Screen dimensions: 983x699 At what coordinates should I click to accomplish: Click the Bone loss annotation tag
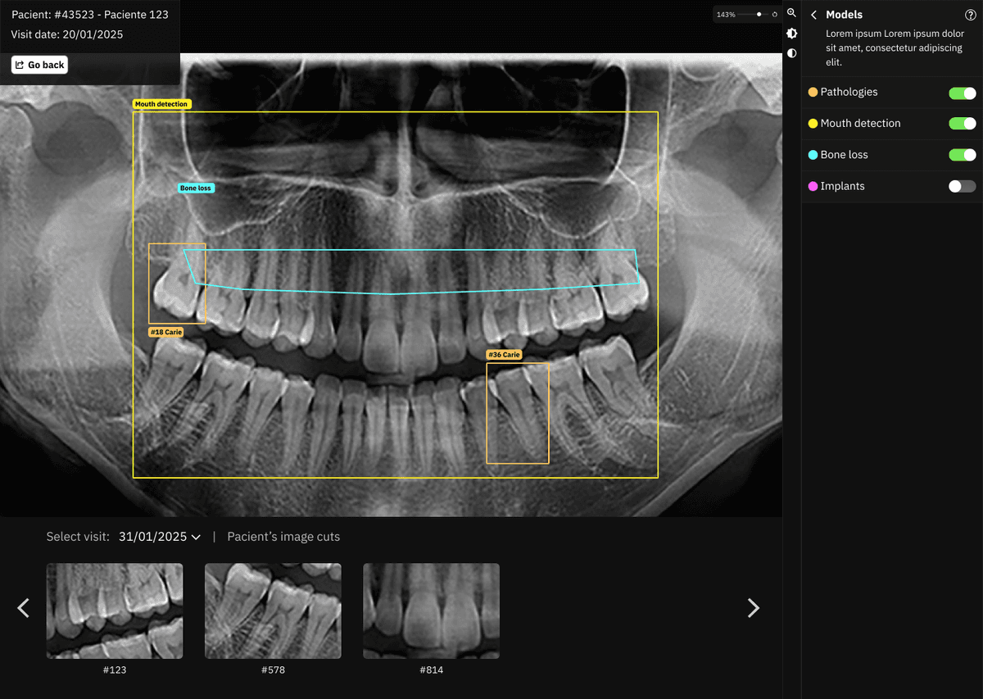[x=196, y=188]
